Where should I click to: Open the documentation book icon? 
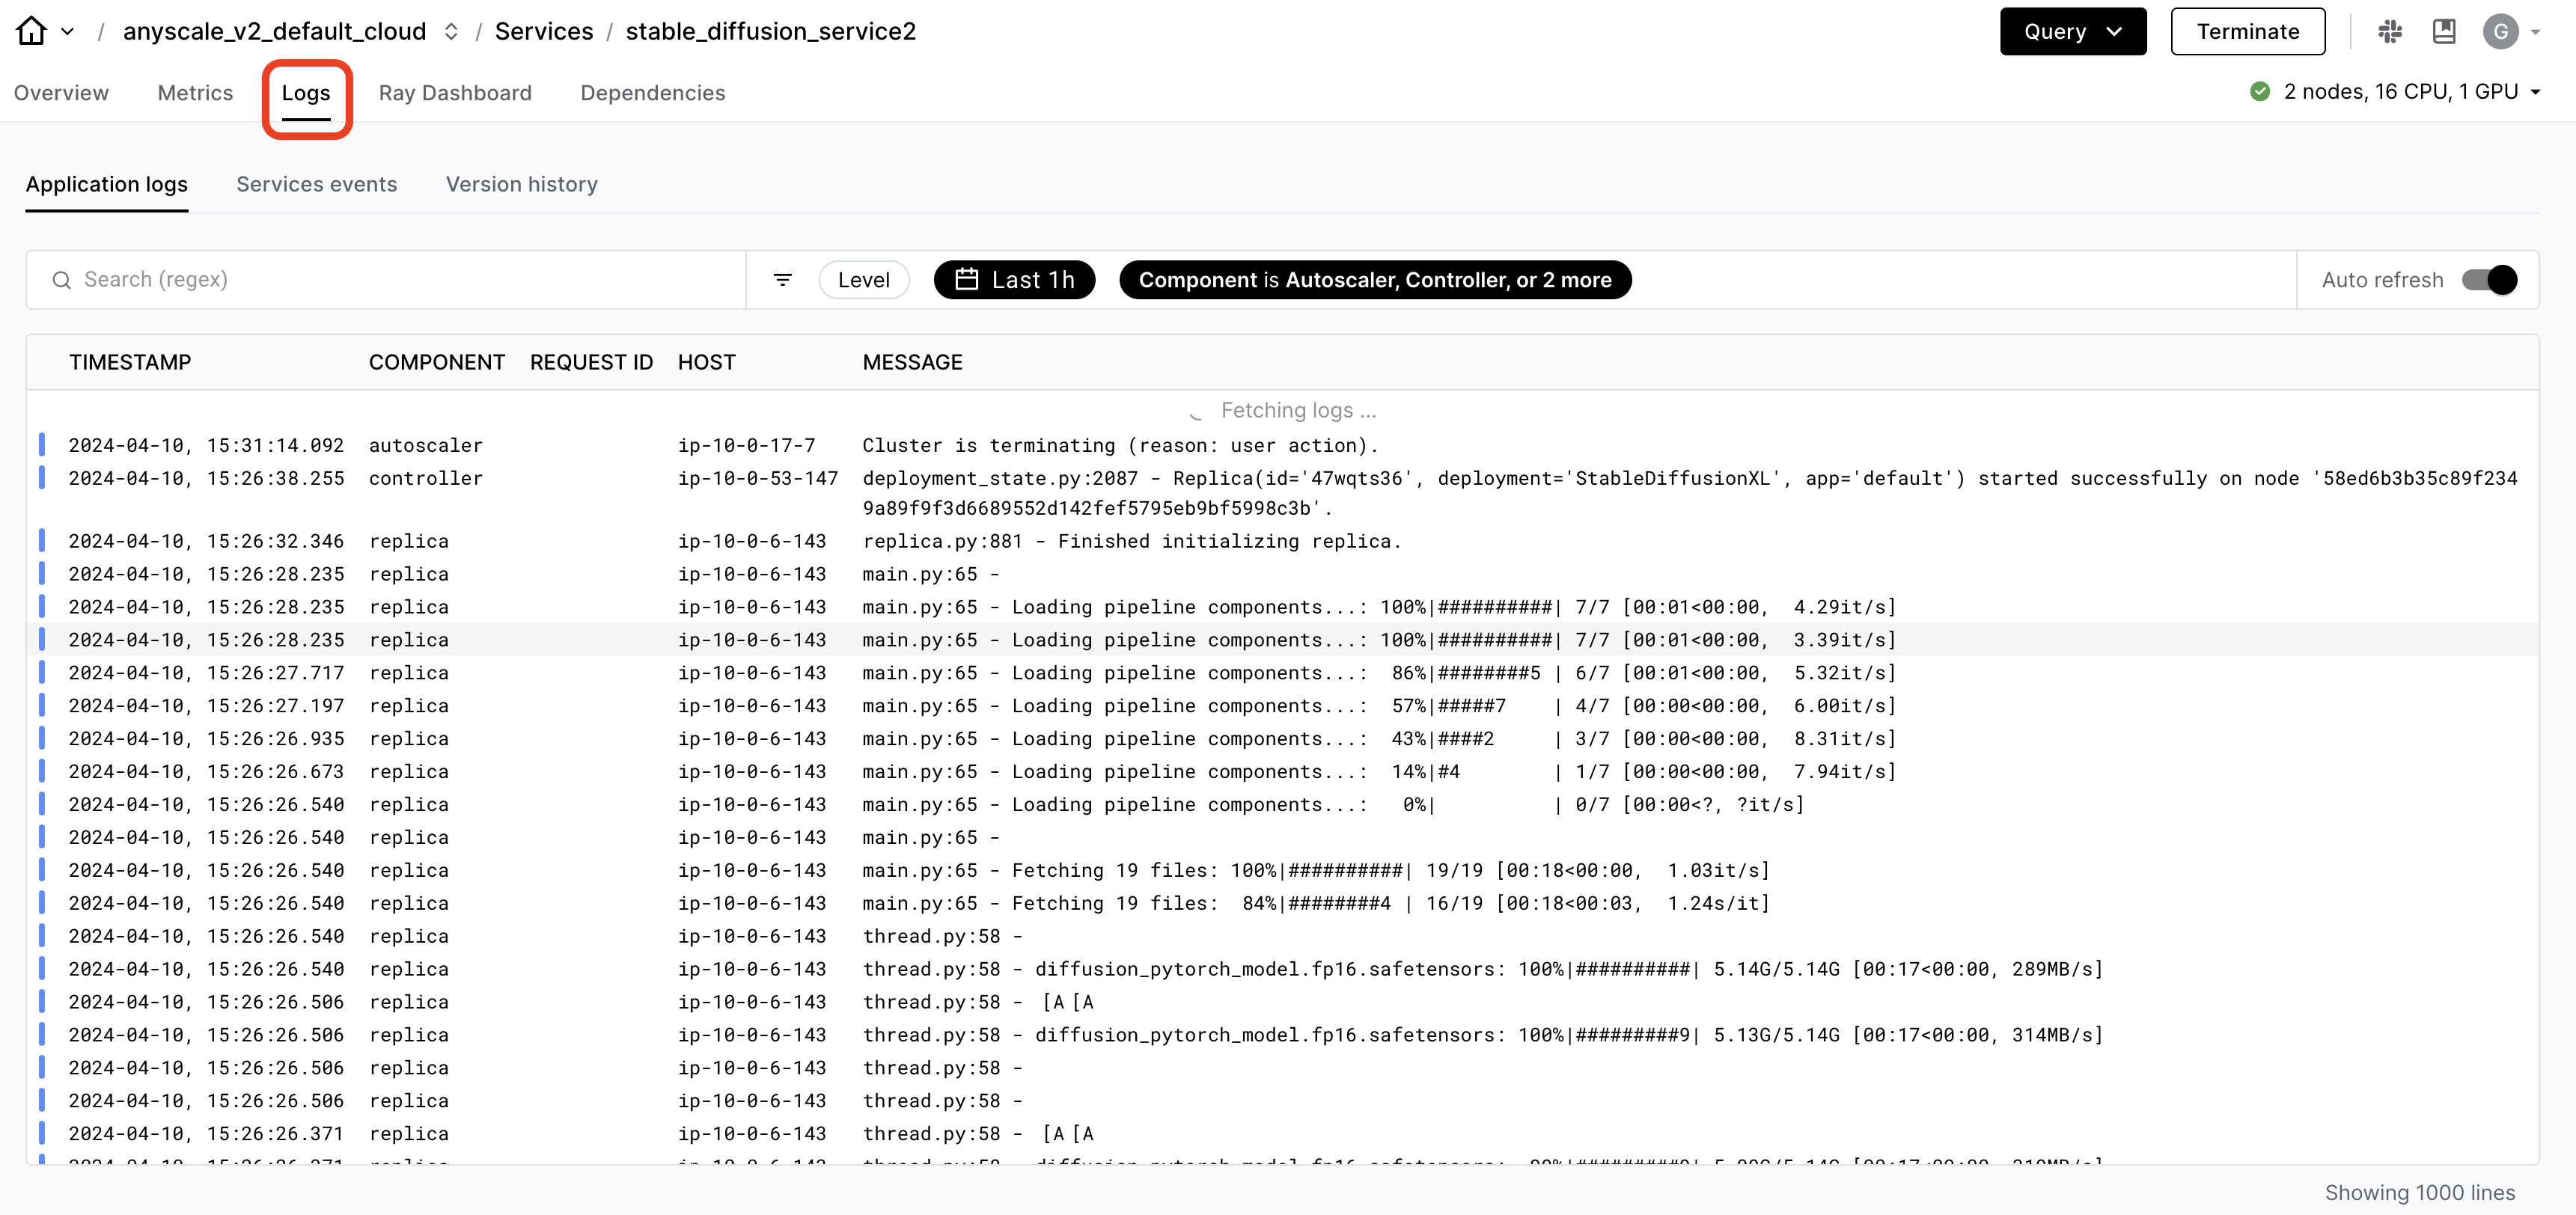click(x=2444, y=32)
